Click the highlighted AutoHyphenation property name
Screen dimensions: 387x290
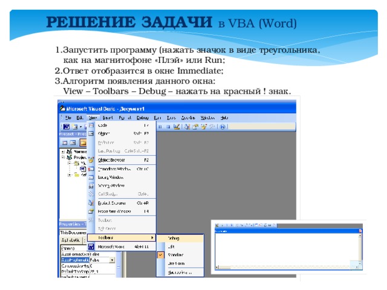pyautogui.click(x=75, y=260)
